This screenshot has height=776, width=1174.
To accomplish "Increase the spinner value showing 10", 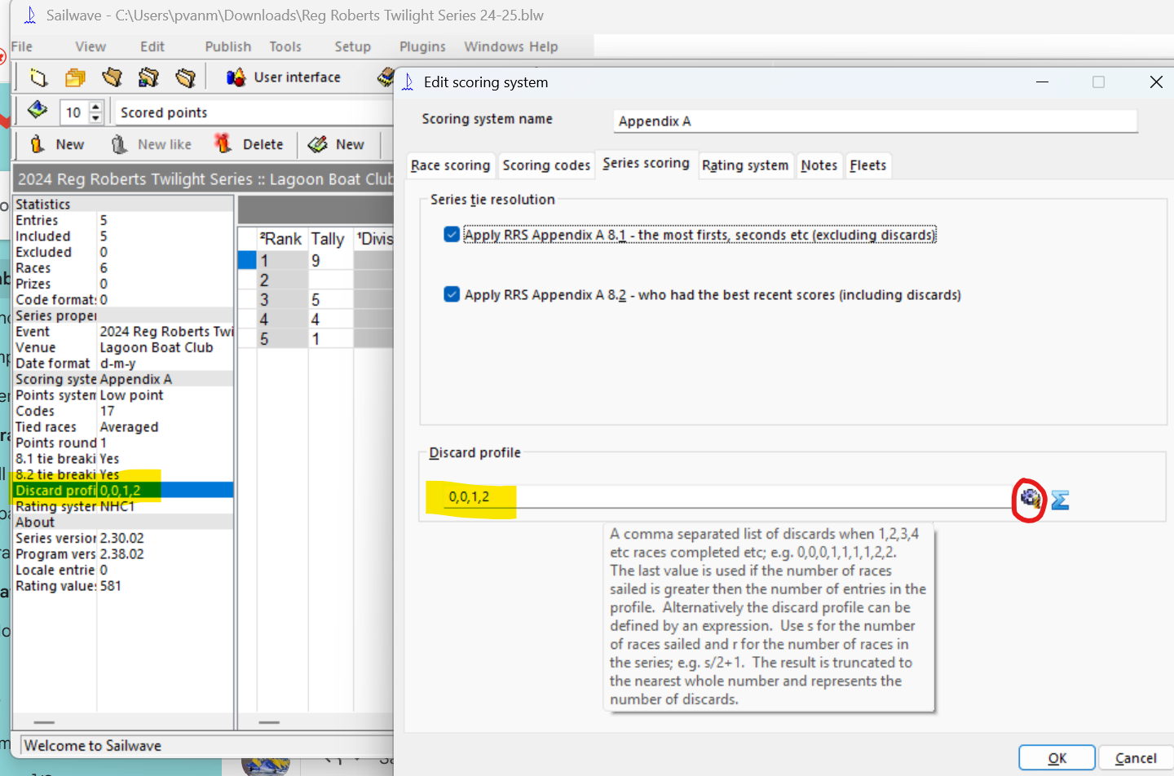I will [96, 107].
